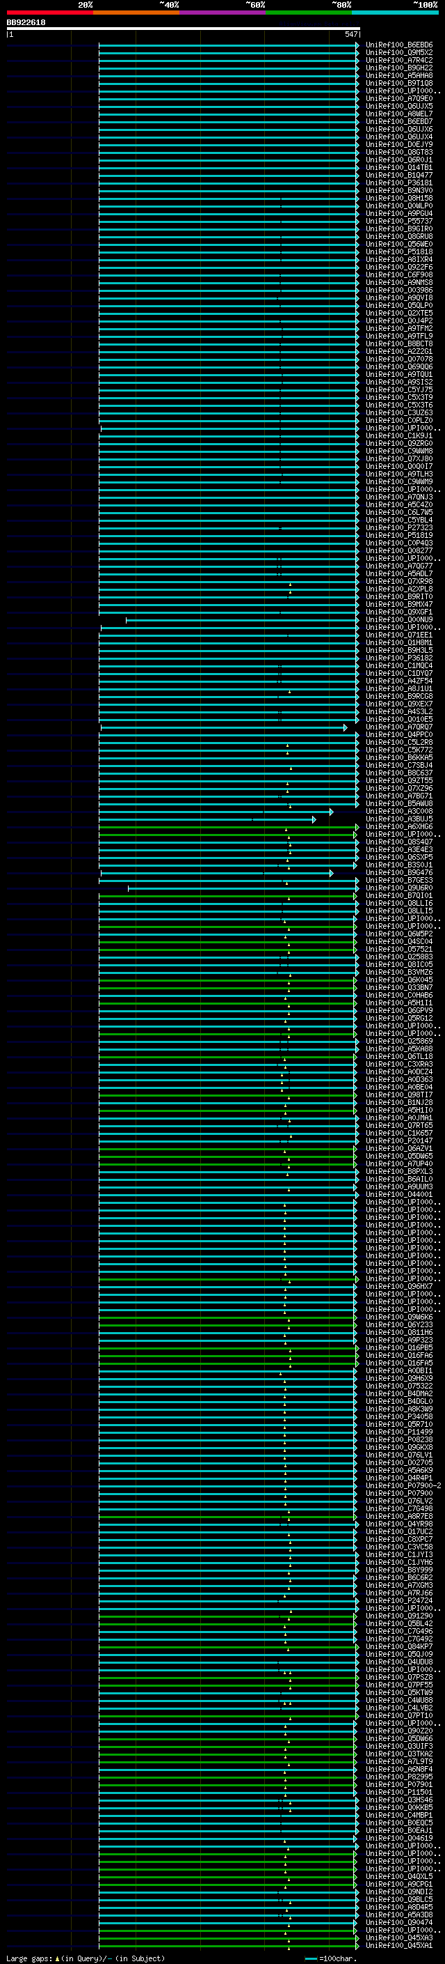Select the UniRef100_A3C008 label
This screenshot has width=445, height=1964.
(x=398, y=811)
